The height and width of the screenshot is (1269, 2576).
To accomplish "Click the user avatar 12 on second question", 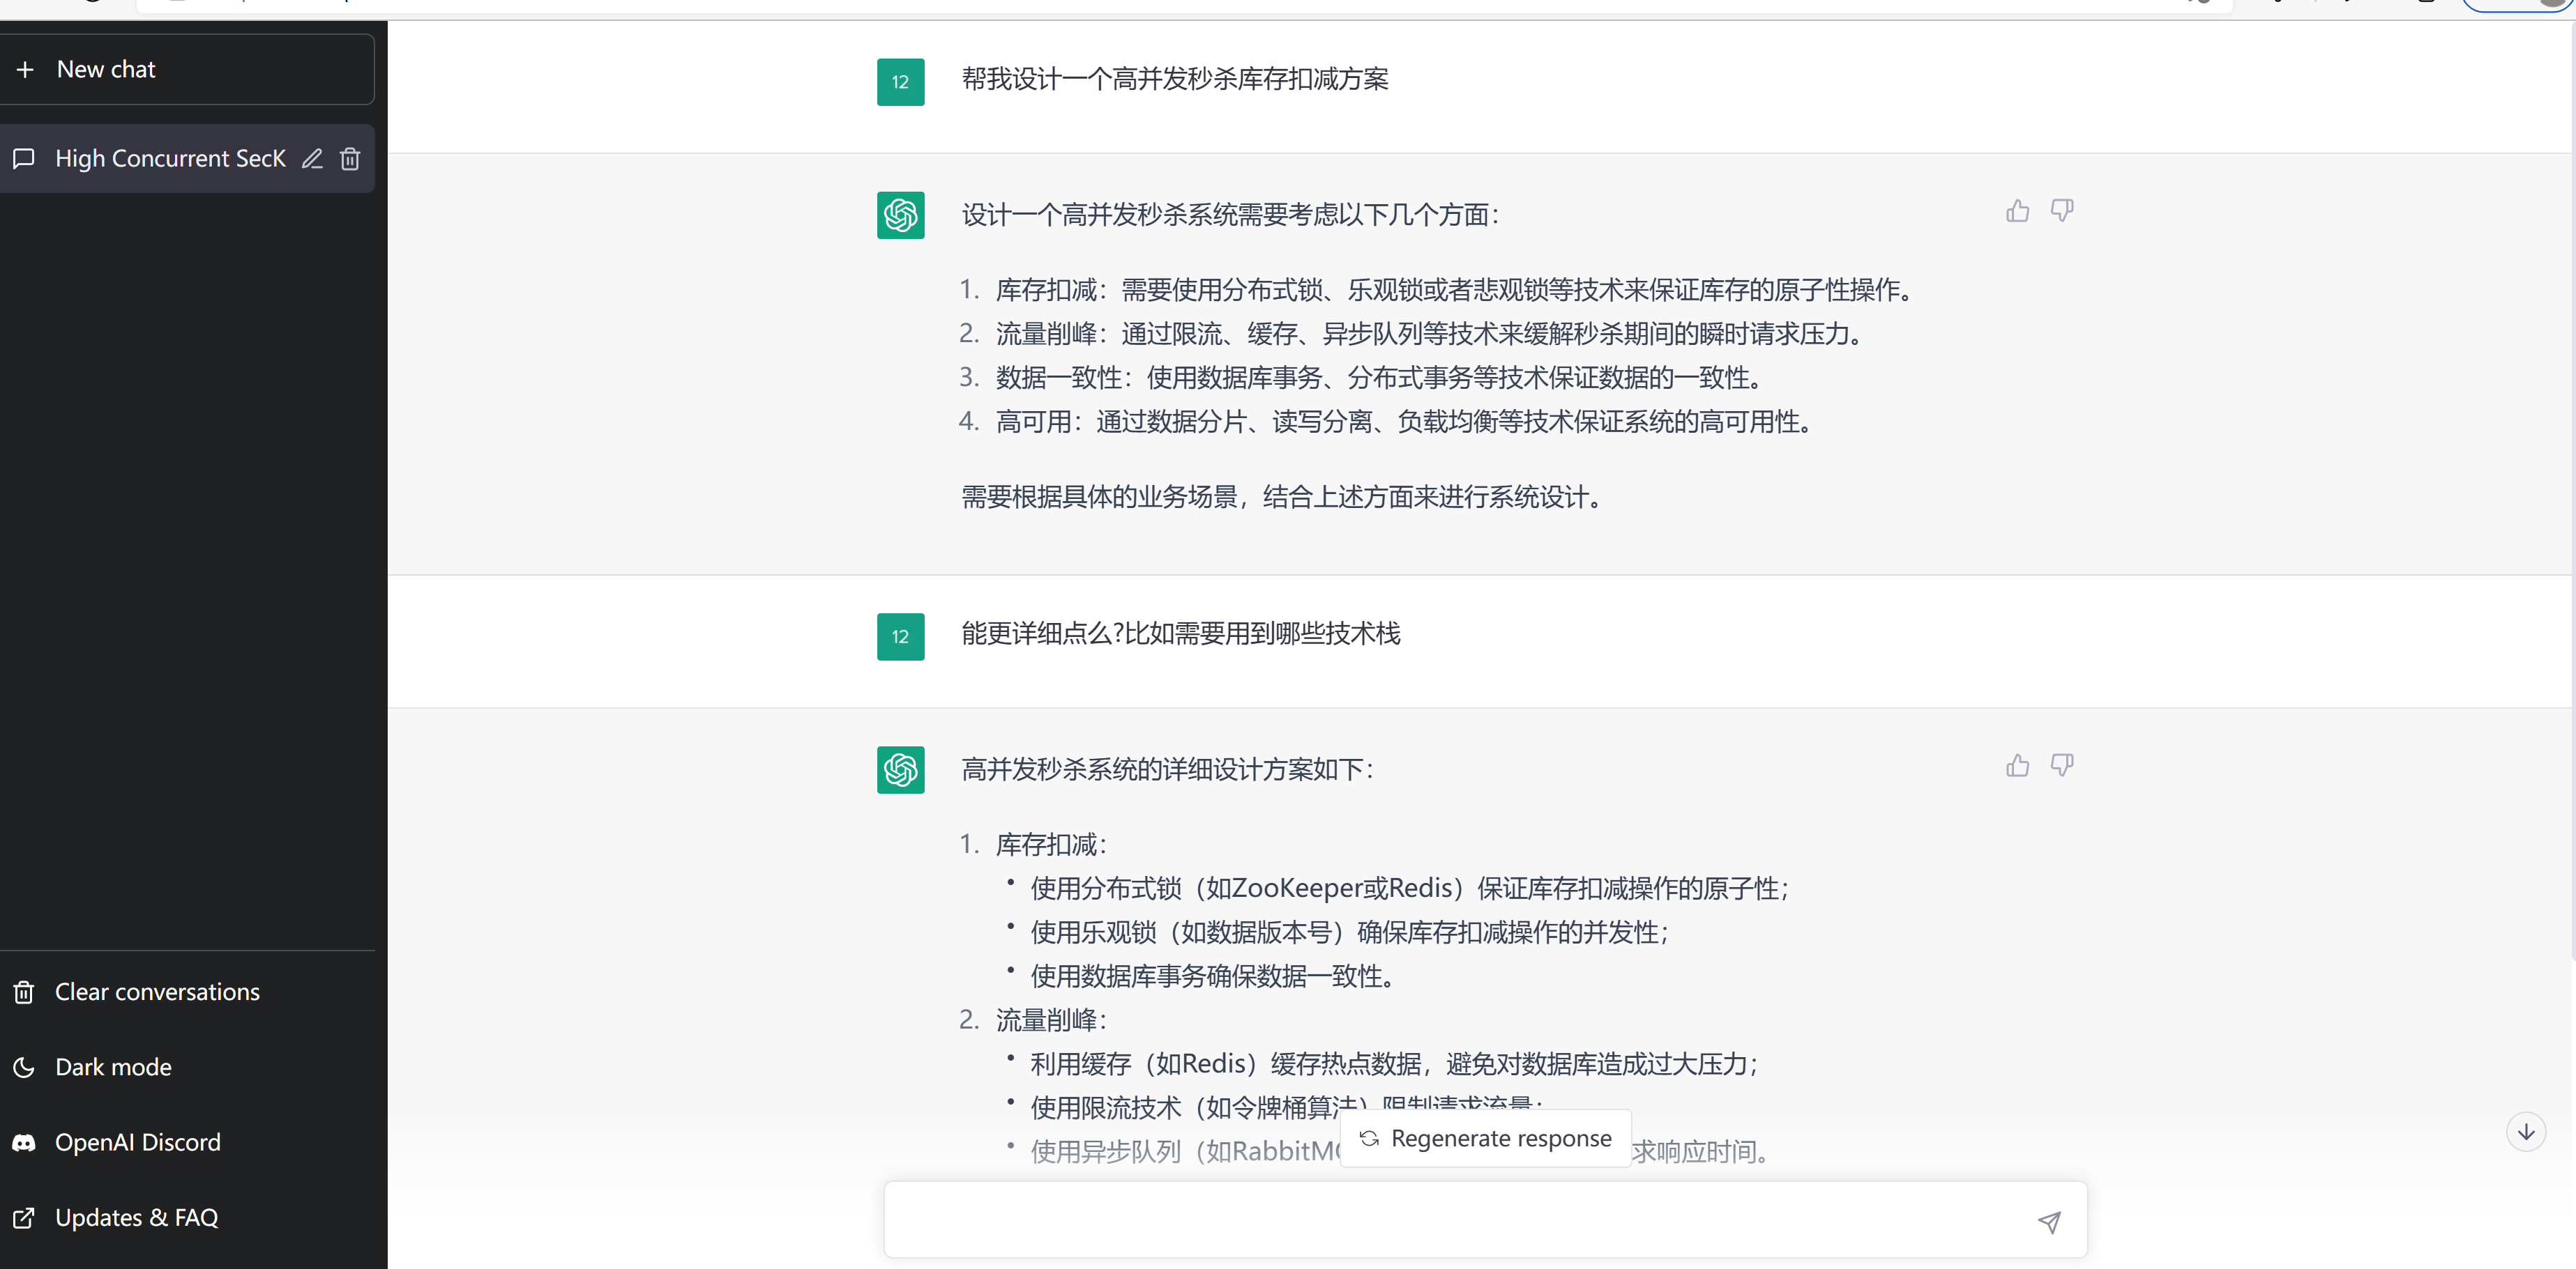I will pos(900,636).
